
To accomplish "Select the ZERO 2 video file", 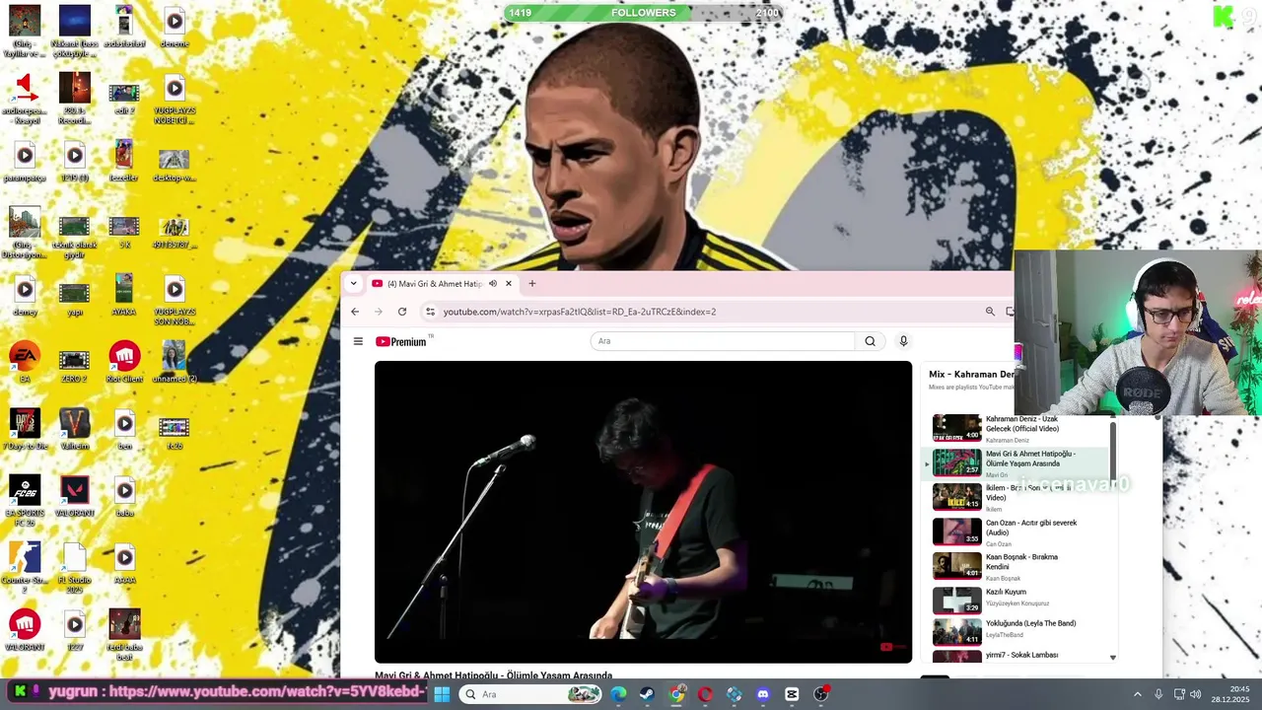I will [x=74, y=362].
